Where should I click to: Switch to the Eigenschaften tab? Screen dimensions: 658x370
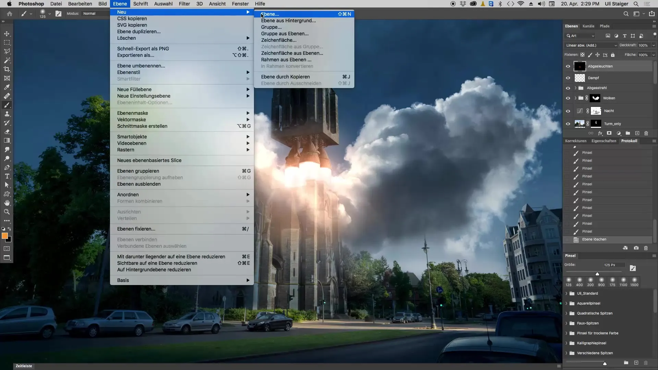(x=604, y=141)
